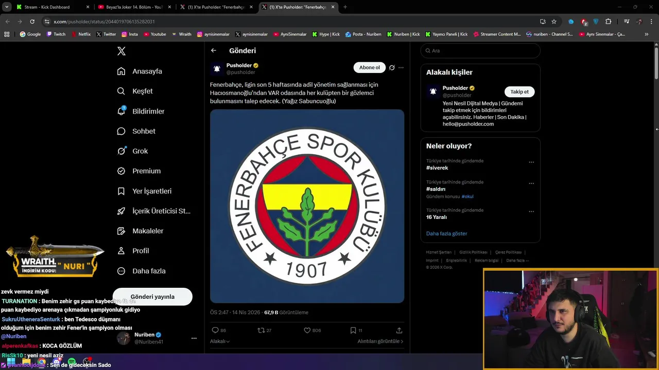Open Hizmet Şartları footer link
This screenshot has height=370, width=659.
pos(439,252)
